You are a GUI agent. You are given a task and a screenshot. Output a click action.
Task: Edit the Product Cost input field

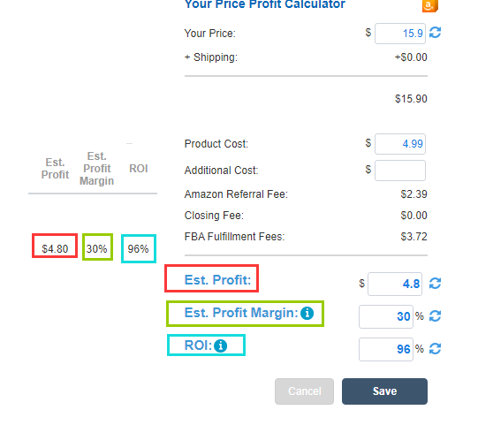400,144
